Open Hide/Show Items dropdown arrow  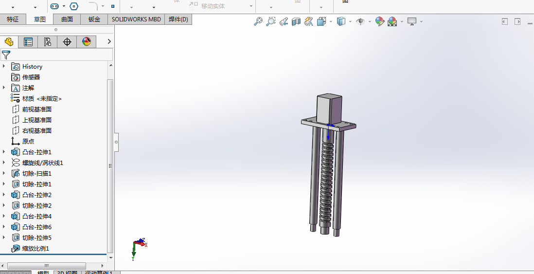point(370,22)
